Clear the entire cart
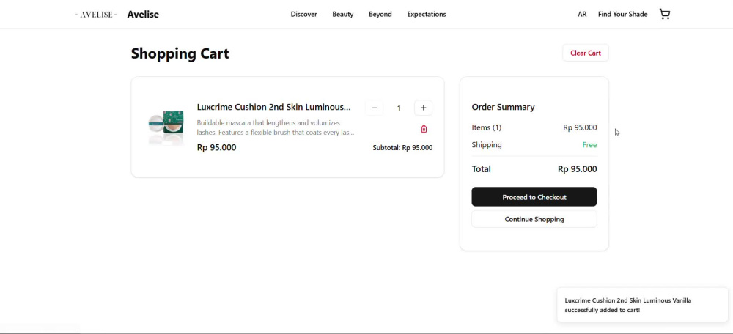This screenshot has width=733, height=334. (x=585, y=53)
